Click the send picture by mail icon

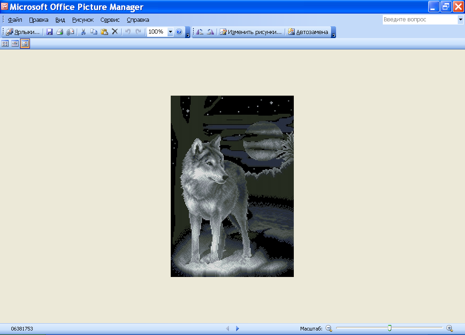[70, 32]
